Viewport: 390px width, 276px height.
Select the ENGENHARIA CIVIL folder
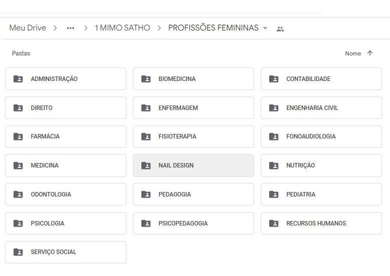321,108
